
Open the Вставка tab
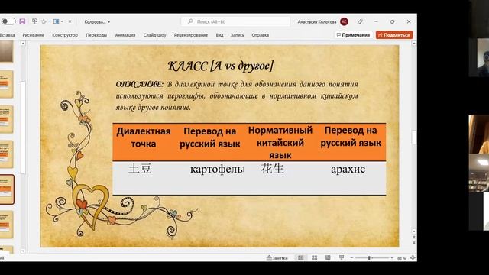pyautogui.click(x=7, y=35)
